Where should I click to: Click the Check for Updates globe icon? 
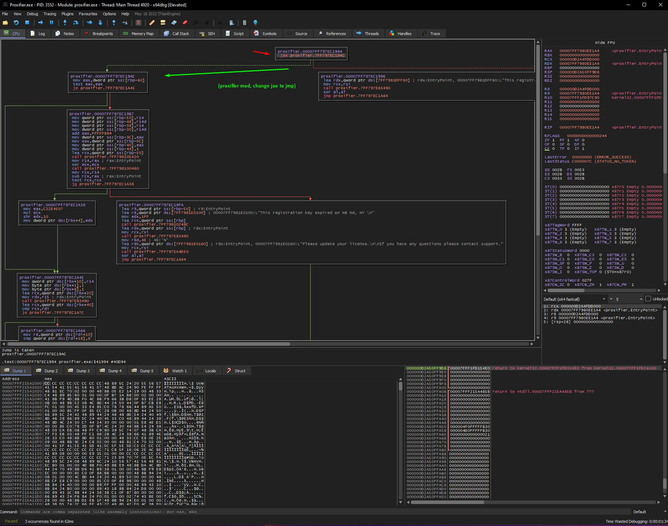tap(255, 22)
